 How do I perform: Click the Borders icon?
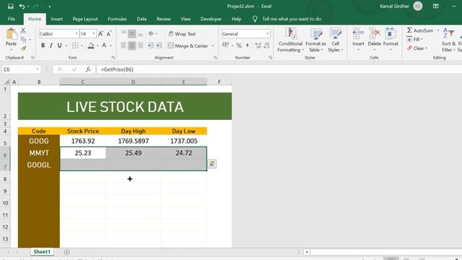coord(75,45)
